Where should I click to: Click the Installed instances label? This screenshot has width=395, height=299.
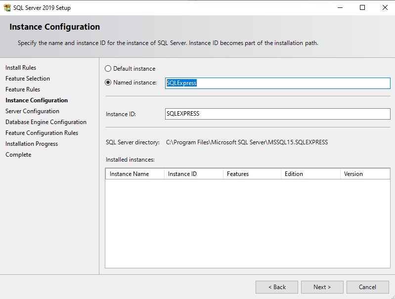[130, 160]
